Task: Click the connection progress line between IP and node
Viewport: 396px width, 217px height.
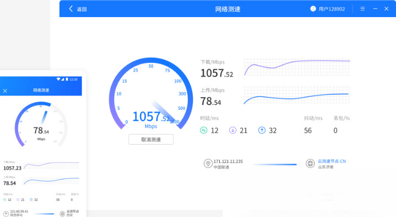Action: [274, 165]
